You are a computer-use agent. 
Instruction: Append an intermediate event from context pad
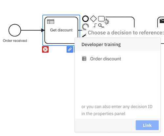[85, 27]
